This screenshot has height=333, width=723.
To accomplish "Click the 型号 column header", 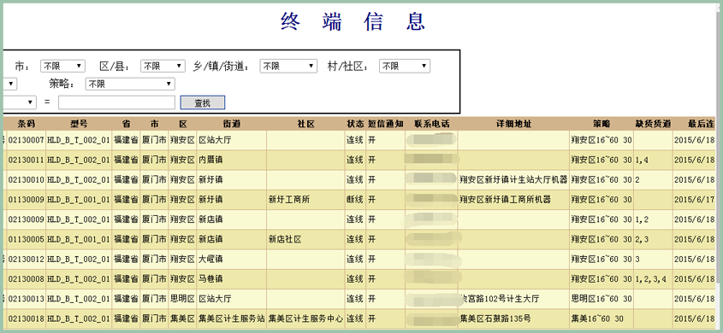I will [79, 124].
